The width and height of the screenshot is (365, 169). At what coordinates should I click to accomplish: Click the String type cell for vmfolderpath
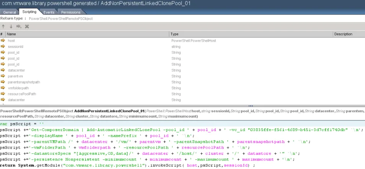tap(176, 88)
